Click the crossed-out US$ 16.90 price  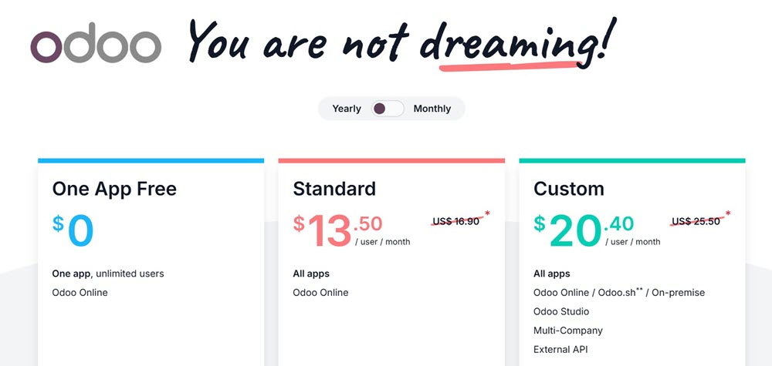point(458,221)
